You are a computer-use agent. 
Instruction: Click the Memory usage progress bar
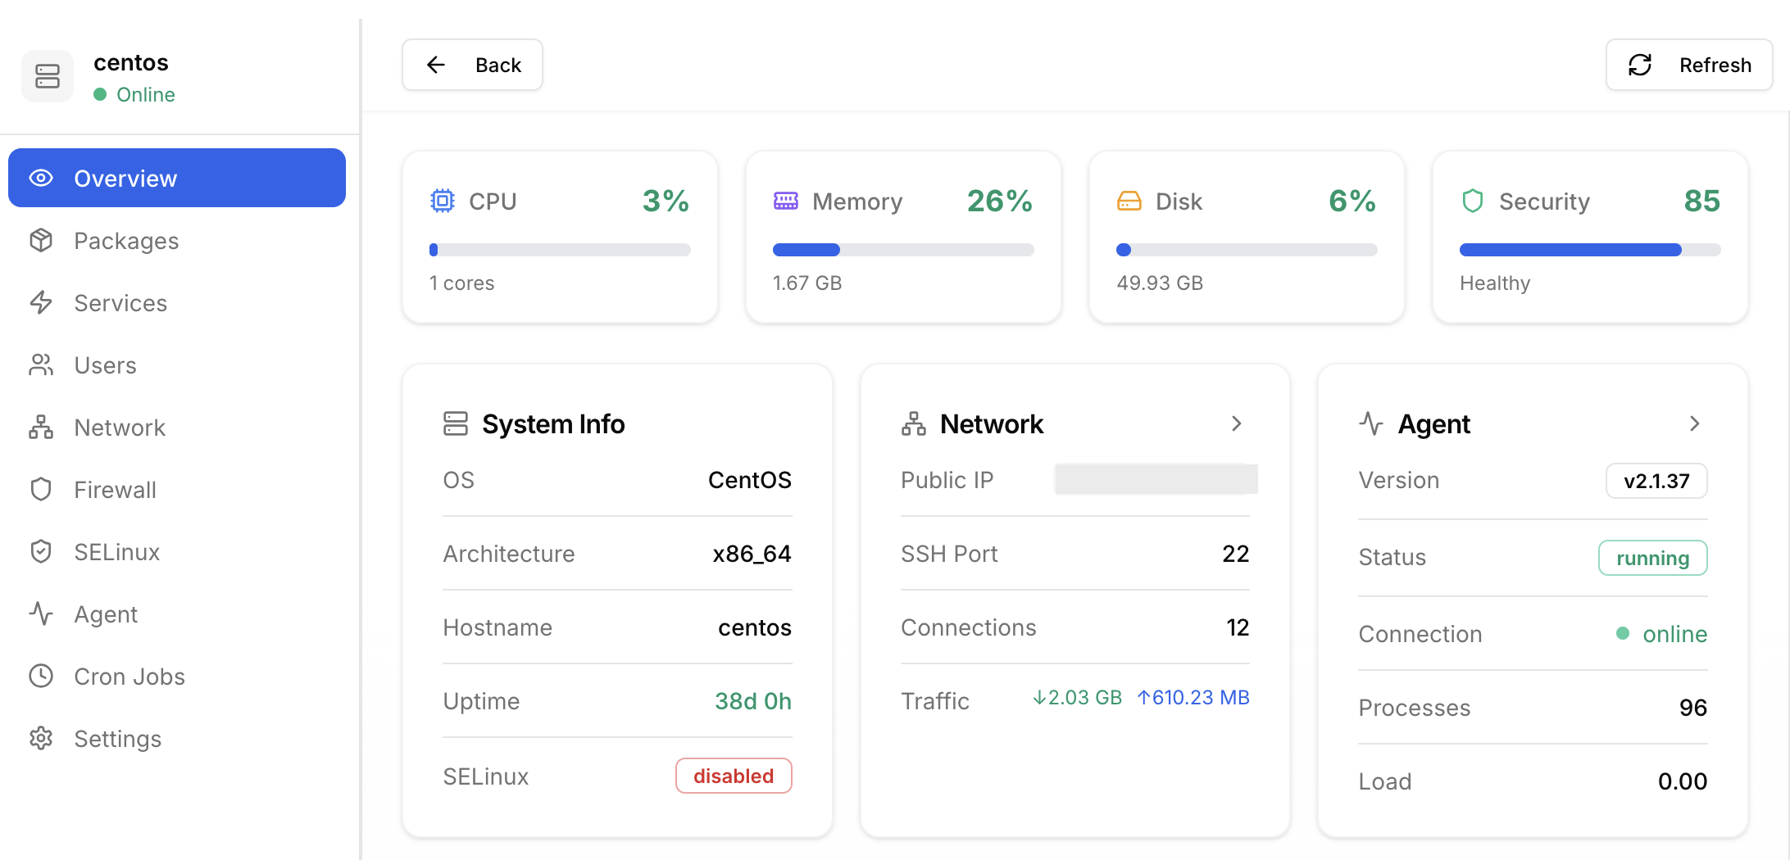click(902, 250)
